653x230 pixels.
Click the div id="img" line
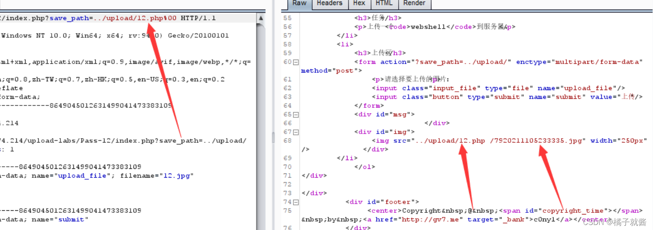click(384, 132)
